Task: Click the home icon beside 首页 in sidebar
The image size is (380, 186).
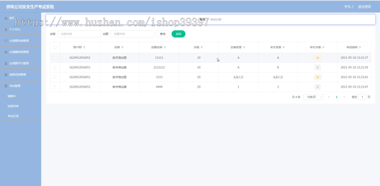Action: [x=6, y=18]
